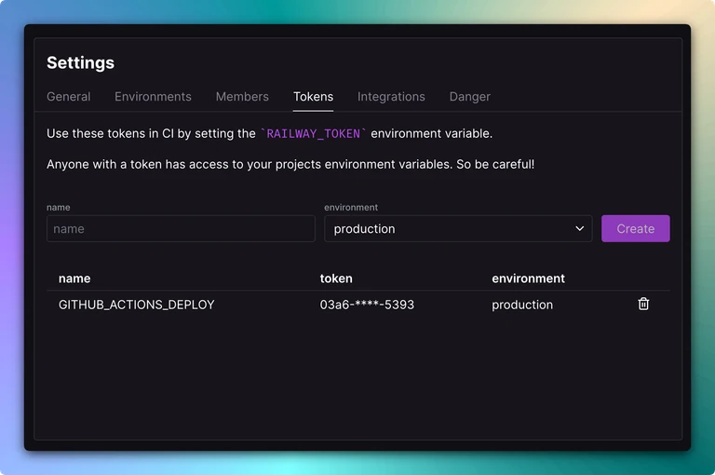Screen dimensions: 715x475
Task: Open the Integrations tab
Action: [x=391, y=97]
